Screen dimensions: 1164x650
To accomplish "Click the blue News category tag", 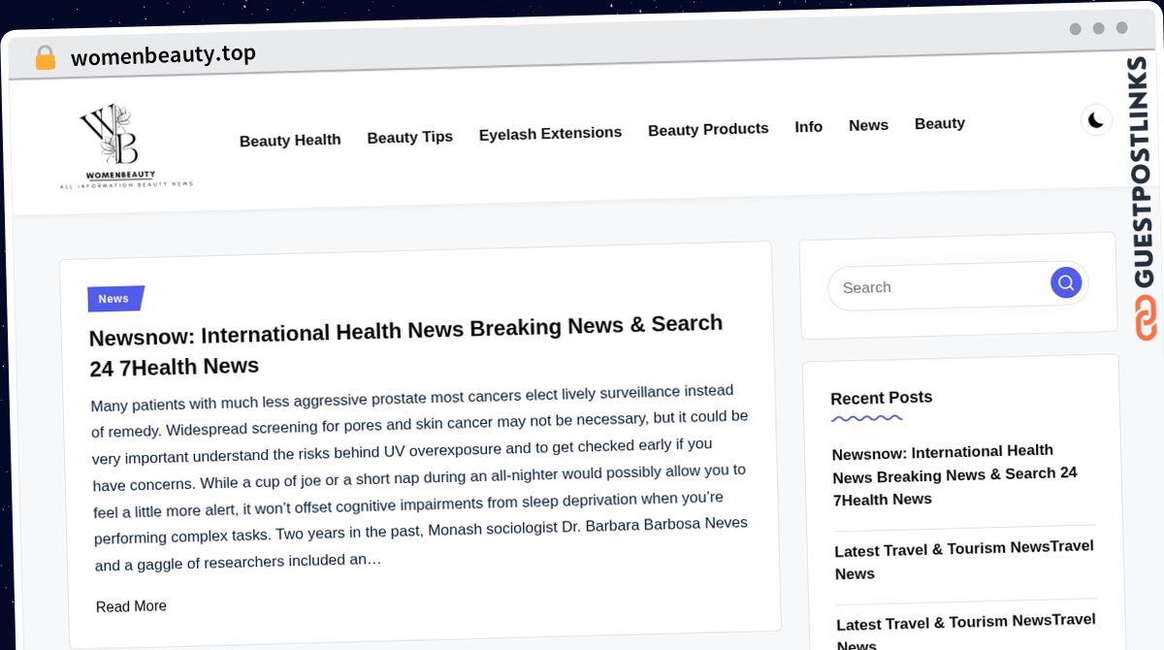I will (x=115, y=299).
